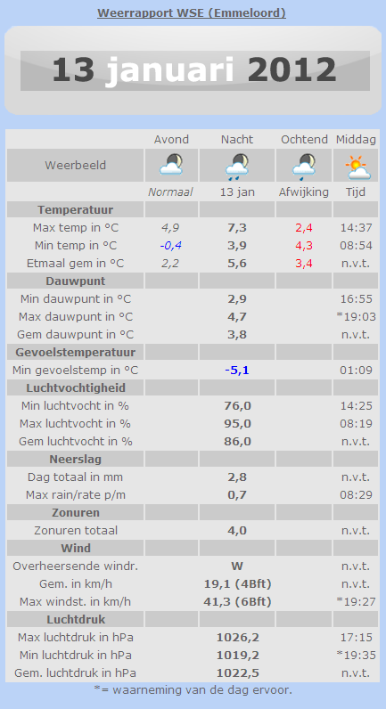
Task: Click the blue min gevoelstemp value -5,1
Action: click(x=237, y=371)
